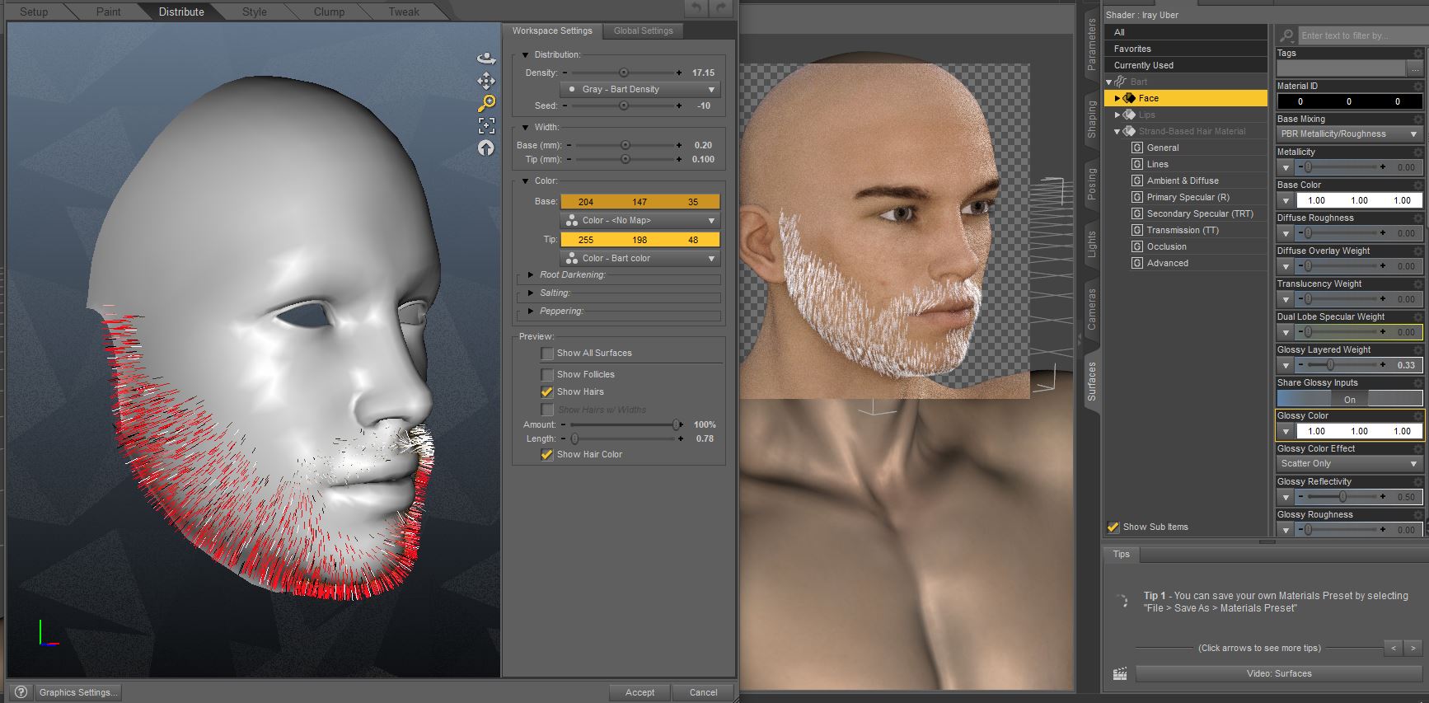Click the Tags gear settings icon
Image resolution: width=1429 pixels, height=703 pixels.
click(x=1417, y=54)
